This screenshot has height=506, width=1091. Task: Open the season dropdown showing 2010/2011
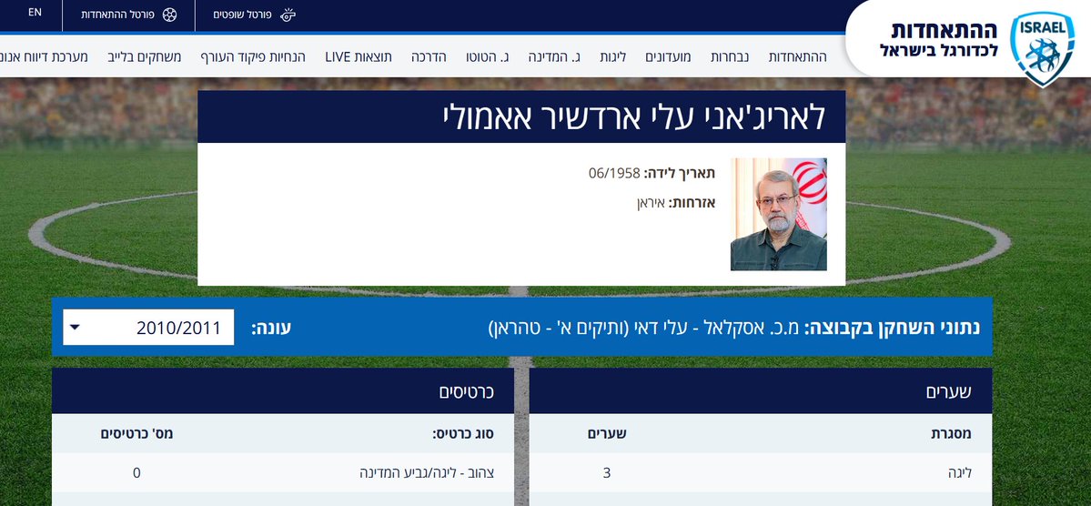pos(148,327)
